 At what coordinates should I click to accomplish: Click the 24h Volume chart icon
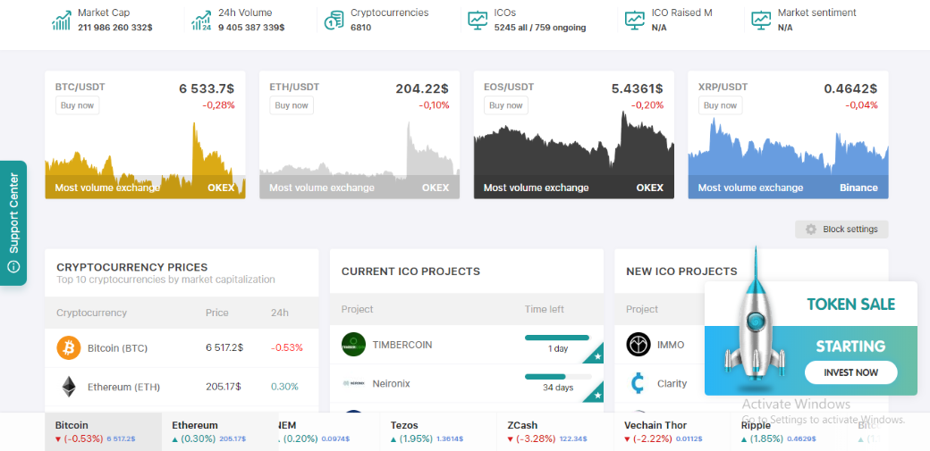point(202,21)
